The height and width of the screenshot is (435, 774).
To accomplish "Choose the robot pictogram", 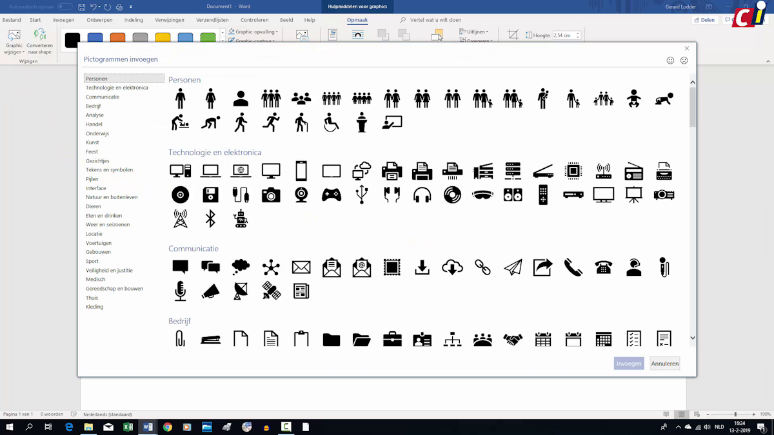I will (x=241, y=218).
